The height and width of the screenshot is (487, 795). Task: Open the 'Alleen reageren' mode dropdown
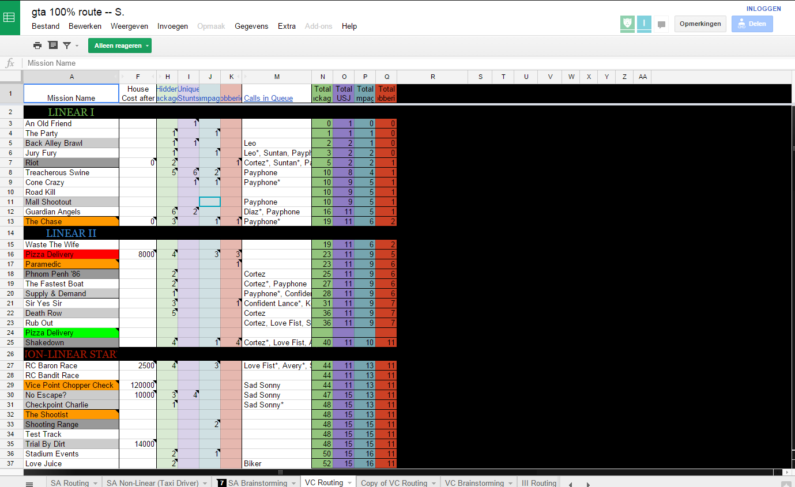120,46
